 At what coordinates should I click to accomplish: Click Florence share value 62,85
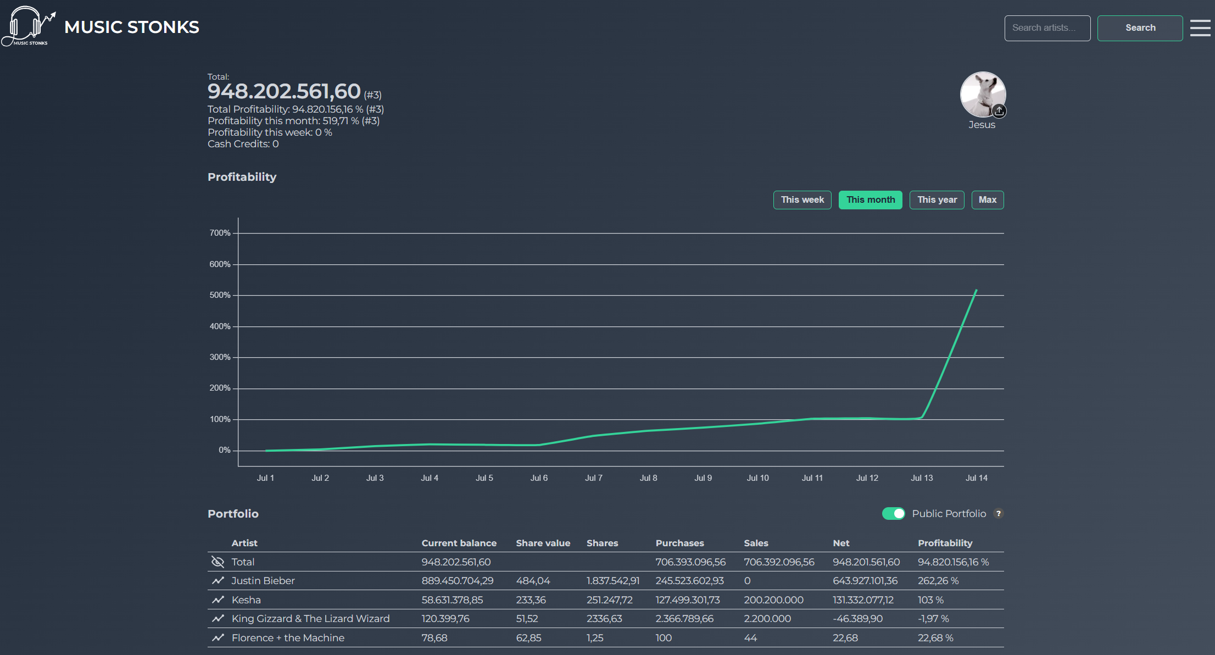528,638
